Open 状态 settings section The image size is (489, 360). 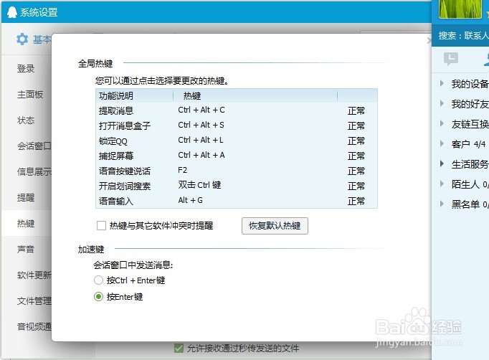coord(27,120)
